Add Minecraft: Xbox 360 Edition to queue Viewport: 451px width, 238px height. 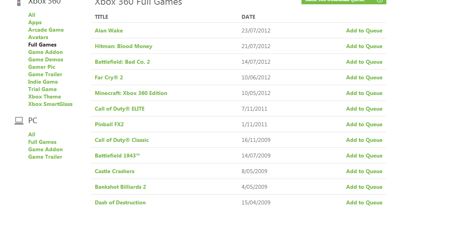tap(364, 93)
